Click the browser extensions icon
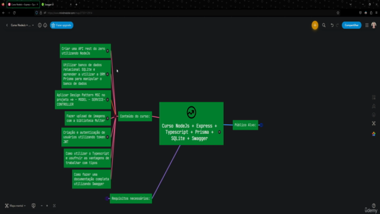This screenshot has width=380, height=214. pos(371,13)
